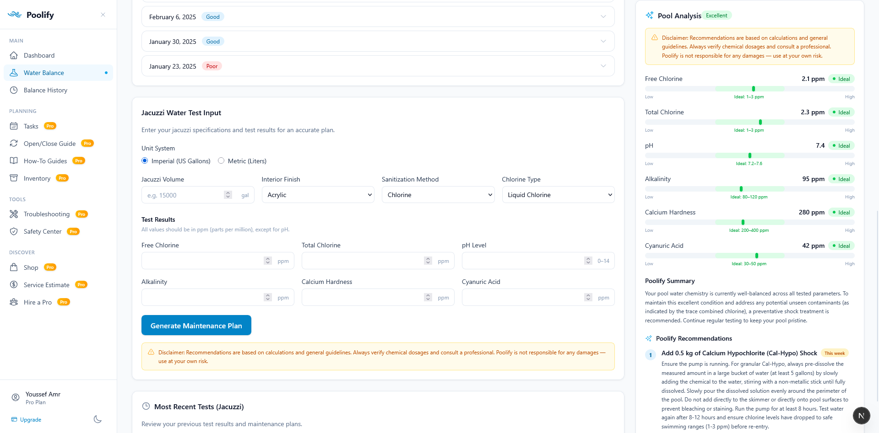Click the Service Estimate dollar icon

pyautogui.click(x=14, y=285)
